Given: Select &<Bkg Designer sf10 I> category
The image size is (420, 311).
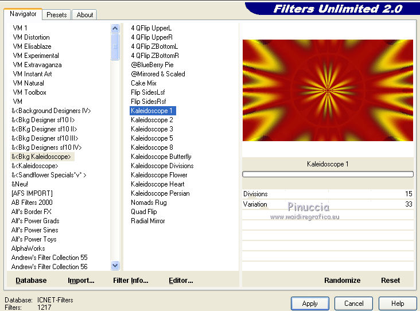Looking at the screenshot, I should click(43, 120).
